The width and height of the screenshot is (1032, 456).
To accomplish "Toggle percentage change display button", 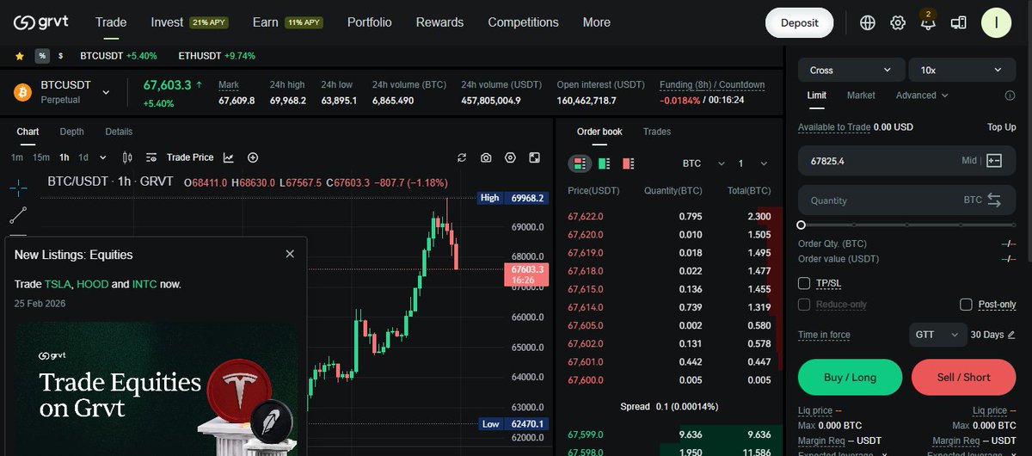I will [42, 56].
